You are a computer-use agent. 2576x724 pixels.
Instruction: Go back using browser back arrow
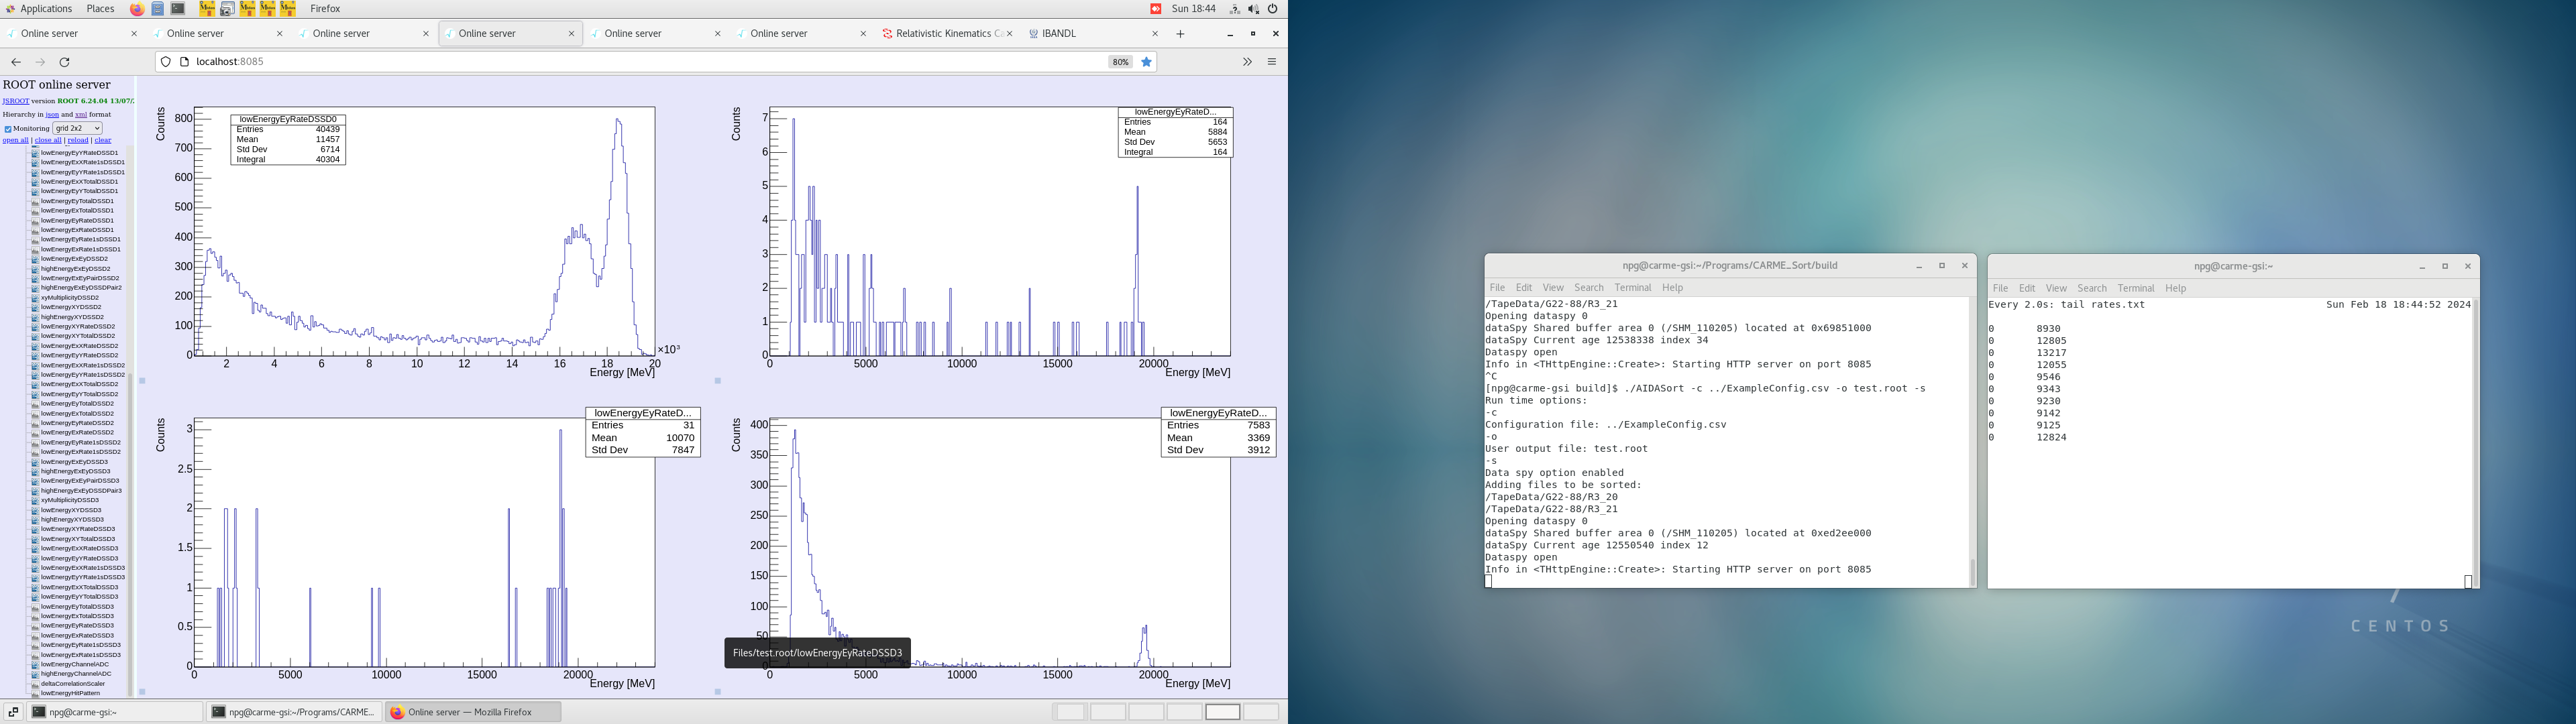coord(16,62)
